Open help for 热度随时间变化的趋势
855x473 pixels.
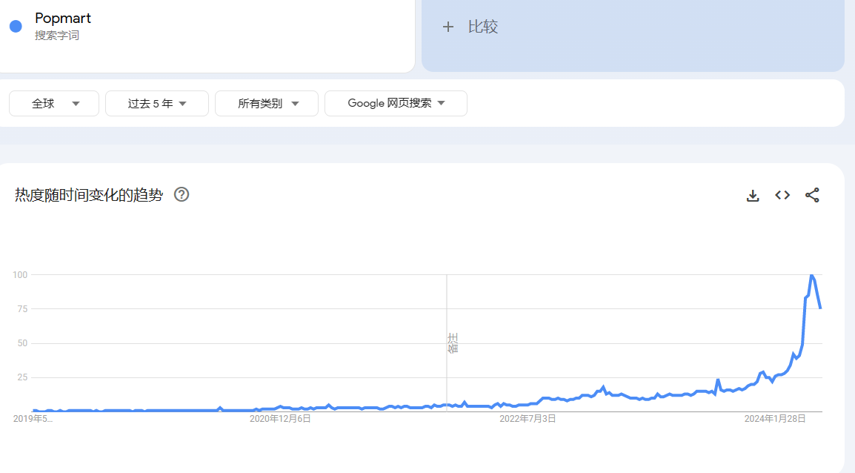[x=182, y=195]
